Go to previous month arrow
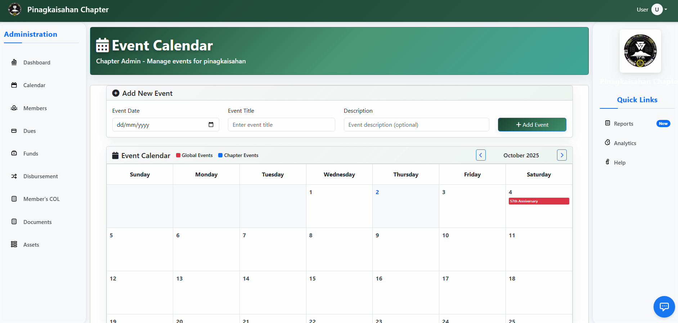This screenshot has height=323, width=678. (481, 155)
